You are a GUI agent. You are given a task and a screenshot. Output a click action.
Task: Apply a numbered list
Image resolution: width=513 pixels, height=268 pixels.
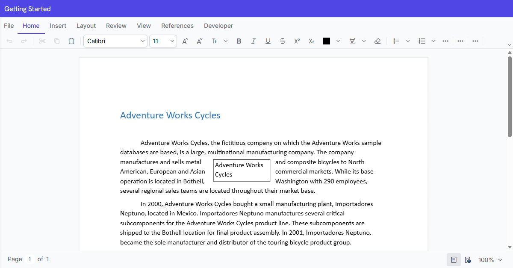[422, 41]
